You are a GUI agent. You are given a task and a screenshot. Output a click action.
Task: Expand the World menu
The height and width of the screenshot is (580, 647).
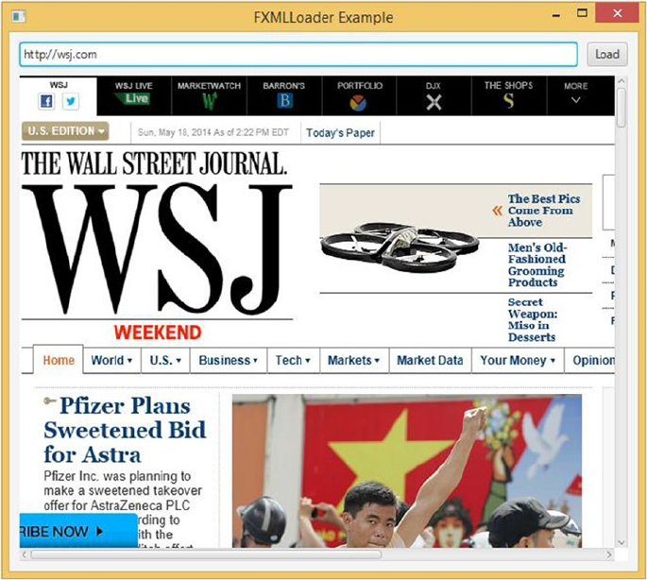[111, 361]
